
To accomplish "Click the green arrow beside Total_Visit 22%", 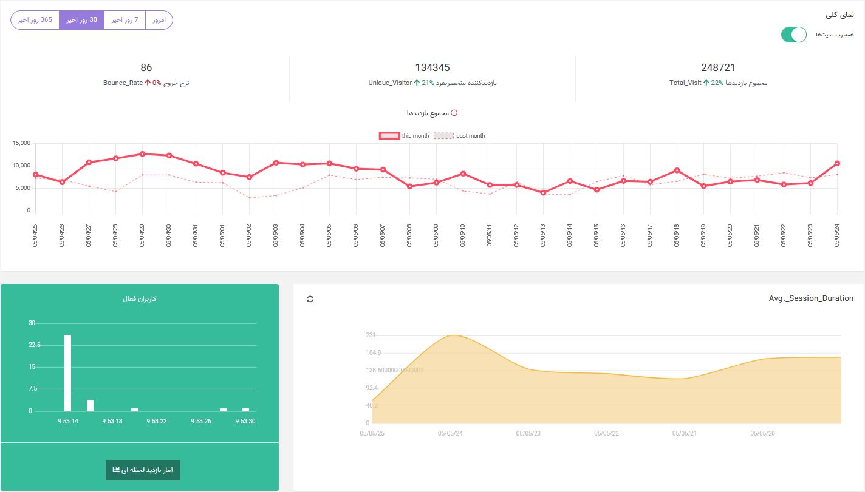I will point(706,83).
